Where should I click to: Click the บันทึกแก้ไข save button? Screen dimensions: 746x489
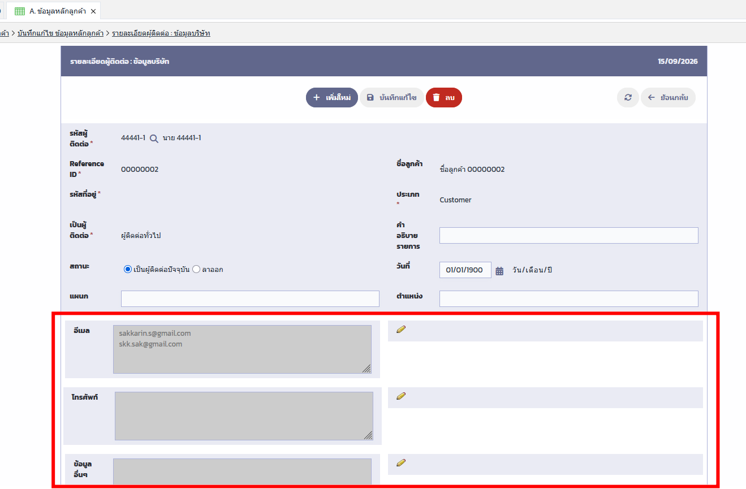tap(392, 97)
